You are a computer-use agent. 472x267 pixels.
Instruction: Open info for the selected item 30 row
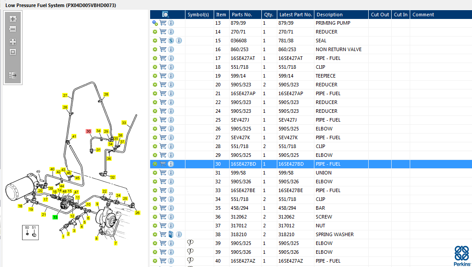coord(171,164)
